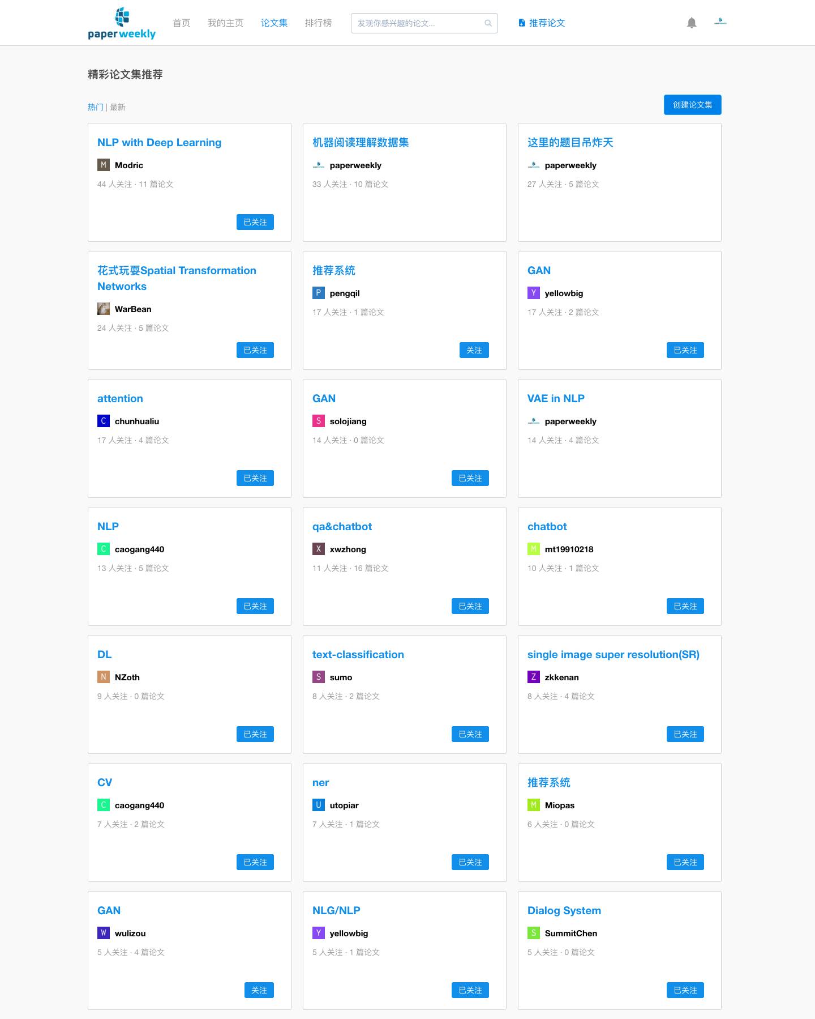Toggle 已关注 on the text-classification card
Screen dimensions: 815x1019
point(470,734)
